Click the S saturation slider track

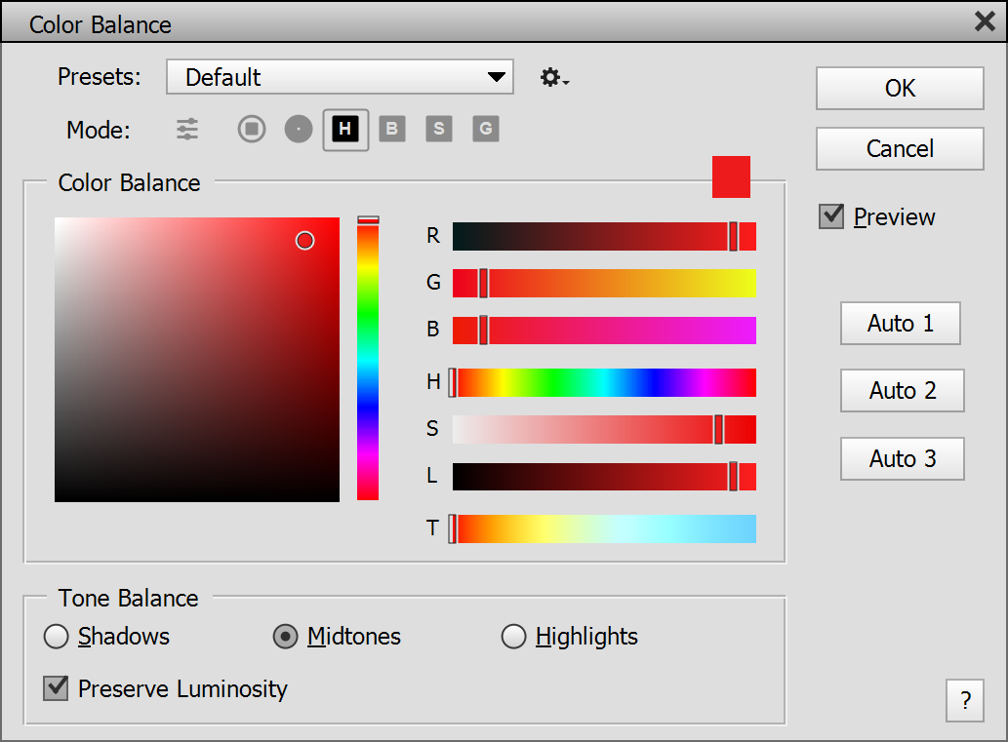point(585,429)
